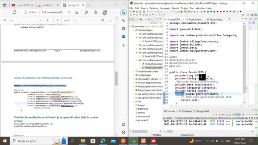
Task: Open Edge collections icon
Action: coord(96,12)
